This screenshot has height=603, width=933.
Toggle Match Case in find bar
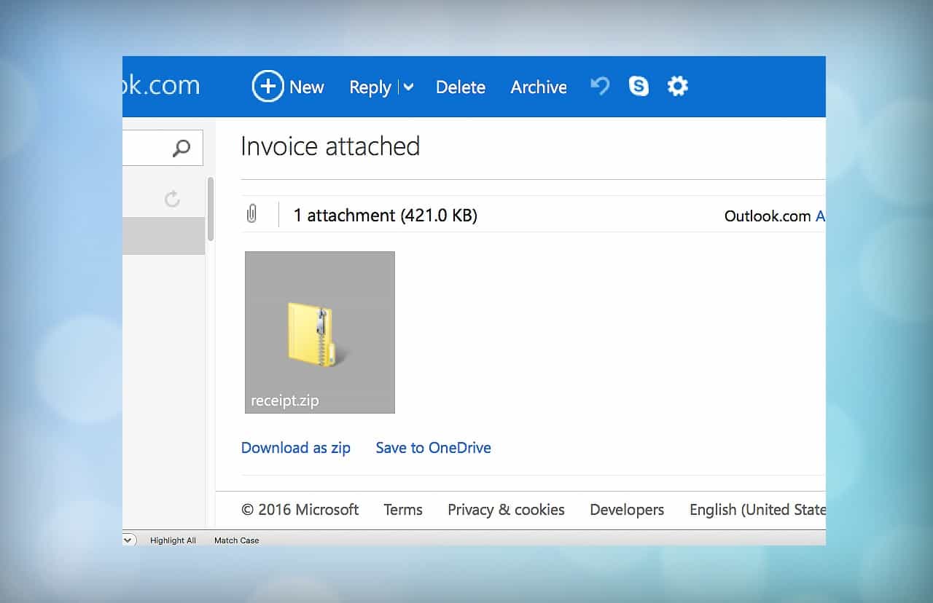click(x=236, y=540)
